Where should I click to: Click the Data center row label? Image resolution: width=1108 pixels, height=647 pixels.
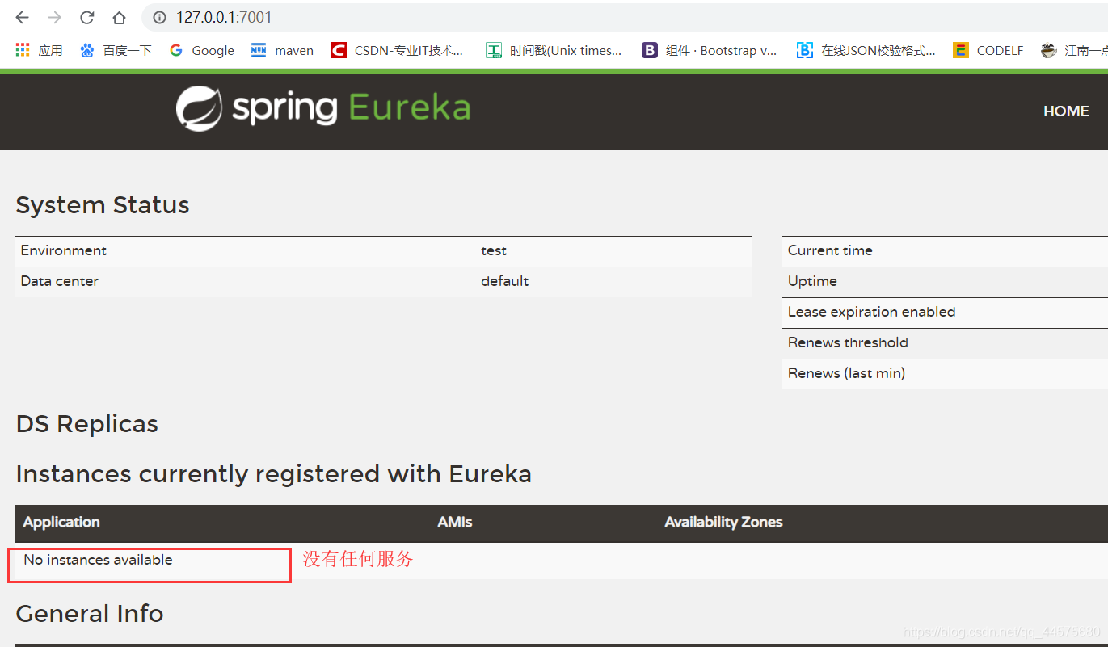[x=60, y=281]
